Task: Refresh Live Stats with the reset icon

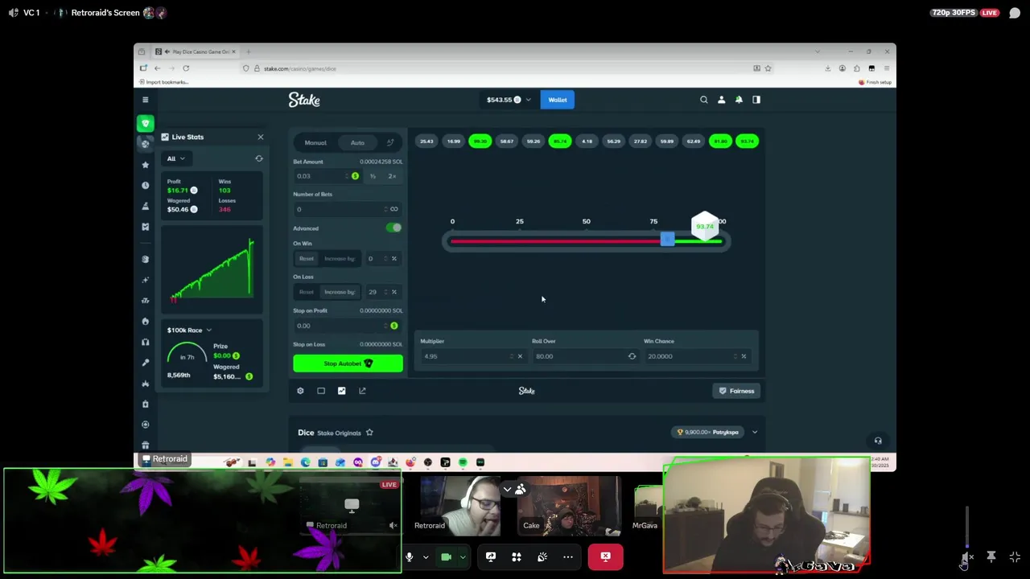Action: coord(259,158)
